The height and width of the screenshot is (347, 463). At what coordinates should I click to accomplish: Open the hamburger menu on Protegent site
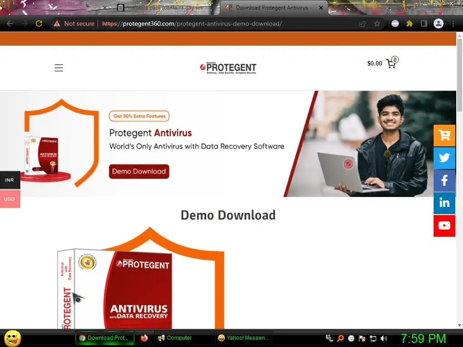coord(59,68)
